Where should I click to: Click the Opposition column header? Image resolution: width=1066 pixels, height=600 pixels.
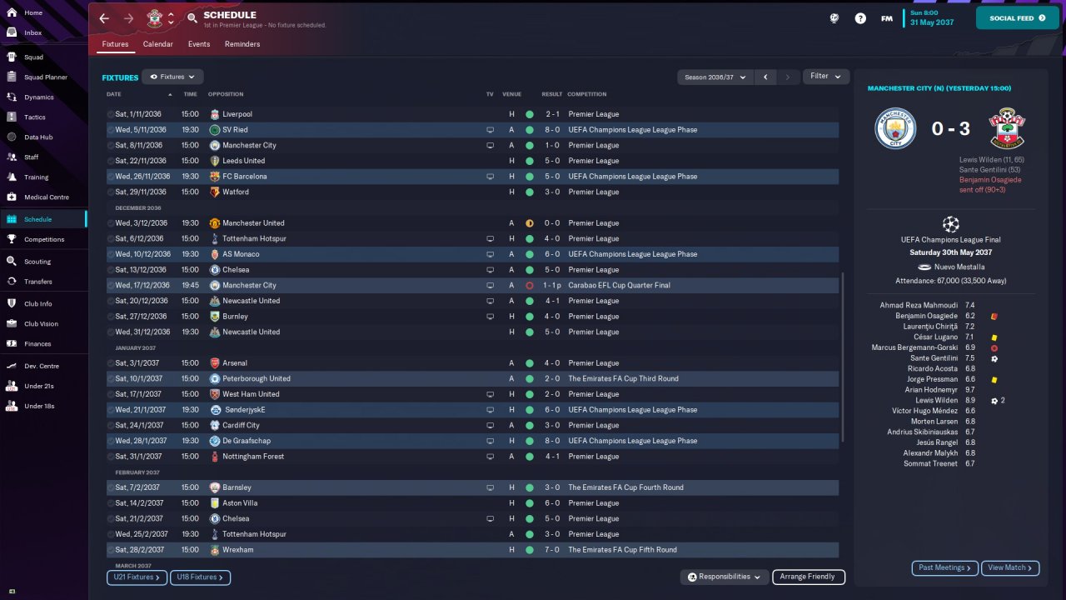(x=226, y=94)
